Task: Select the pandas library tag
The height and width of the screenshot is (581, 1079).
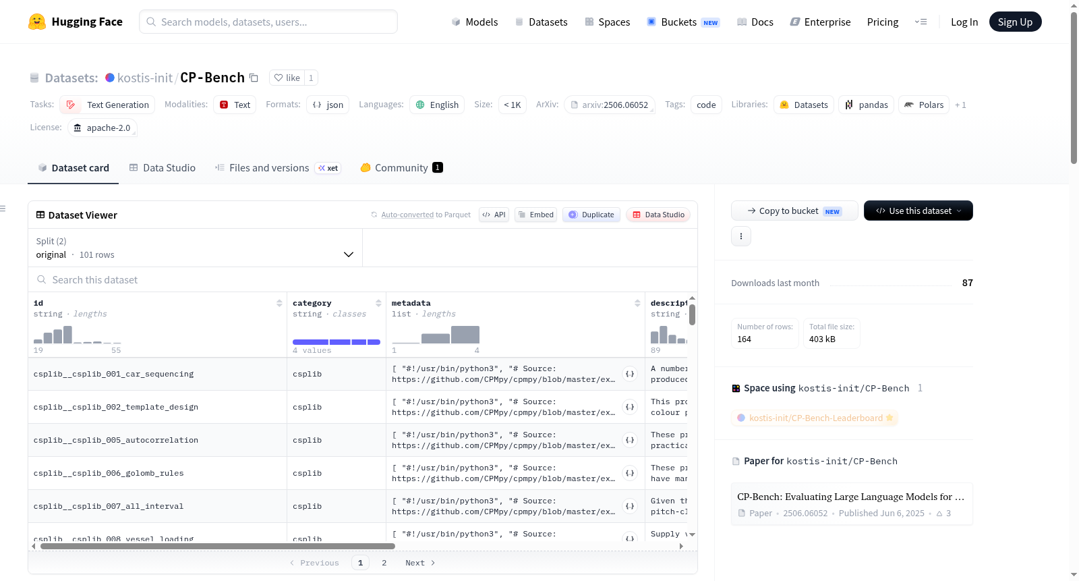Action: click(867, 105)
